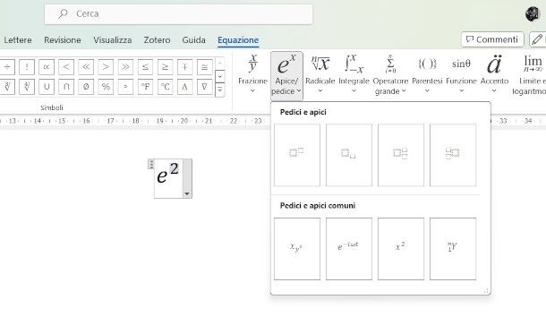Insert the x sub y squared preset
Image resolution: width=546 pixels, height=334 pixels.
point(297,249)
